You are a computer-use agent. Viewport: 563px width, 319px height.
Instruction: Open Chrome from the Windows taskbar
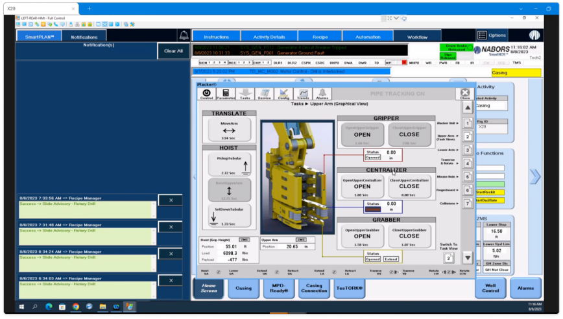[x=76, y=307]
